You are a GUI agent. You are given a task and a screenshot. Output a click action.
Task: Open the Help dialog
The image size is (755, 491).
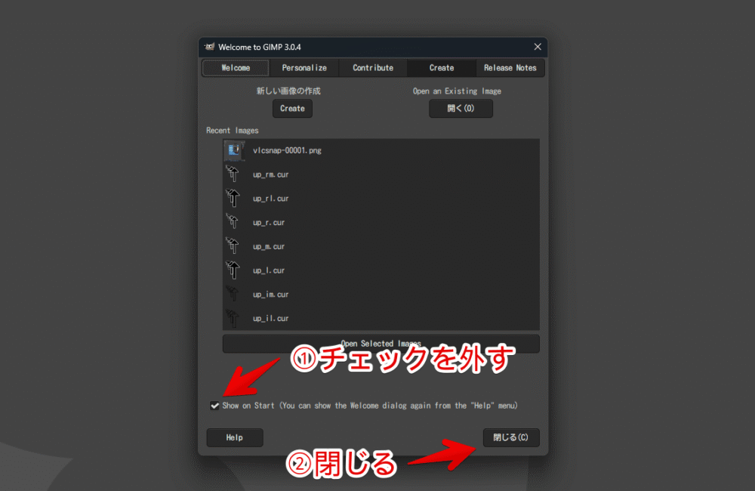pos(234,437)
